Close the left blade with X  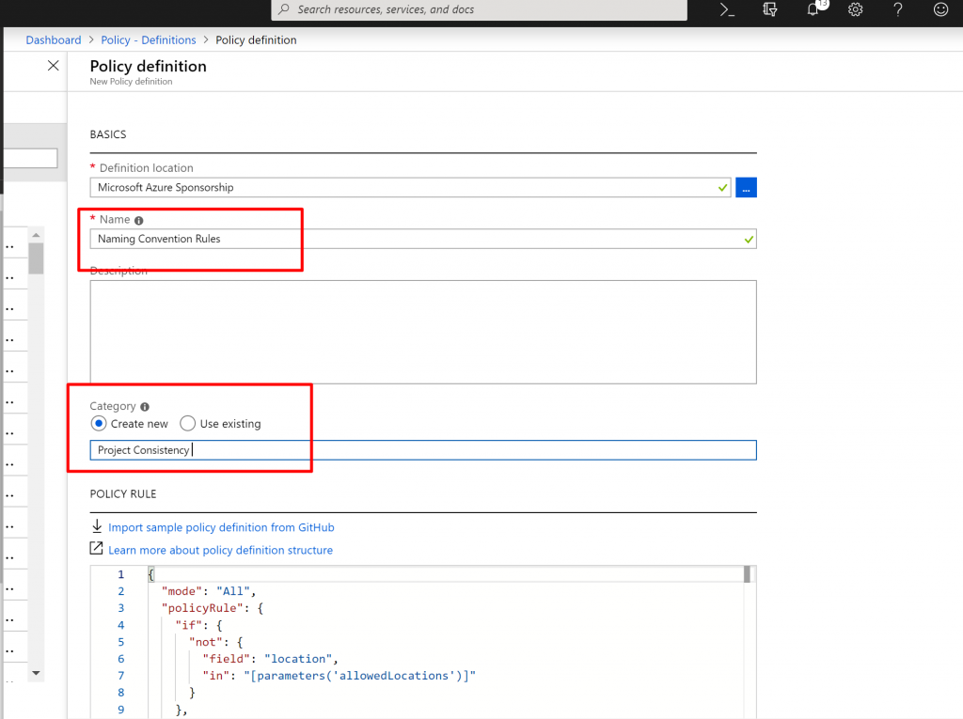click(x=54, y=65)
